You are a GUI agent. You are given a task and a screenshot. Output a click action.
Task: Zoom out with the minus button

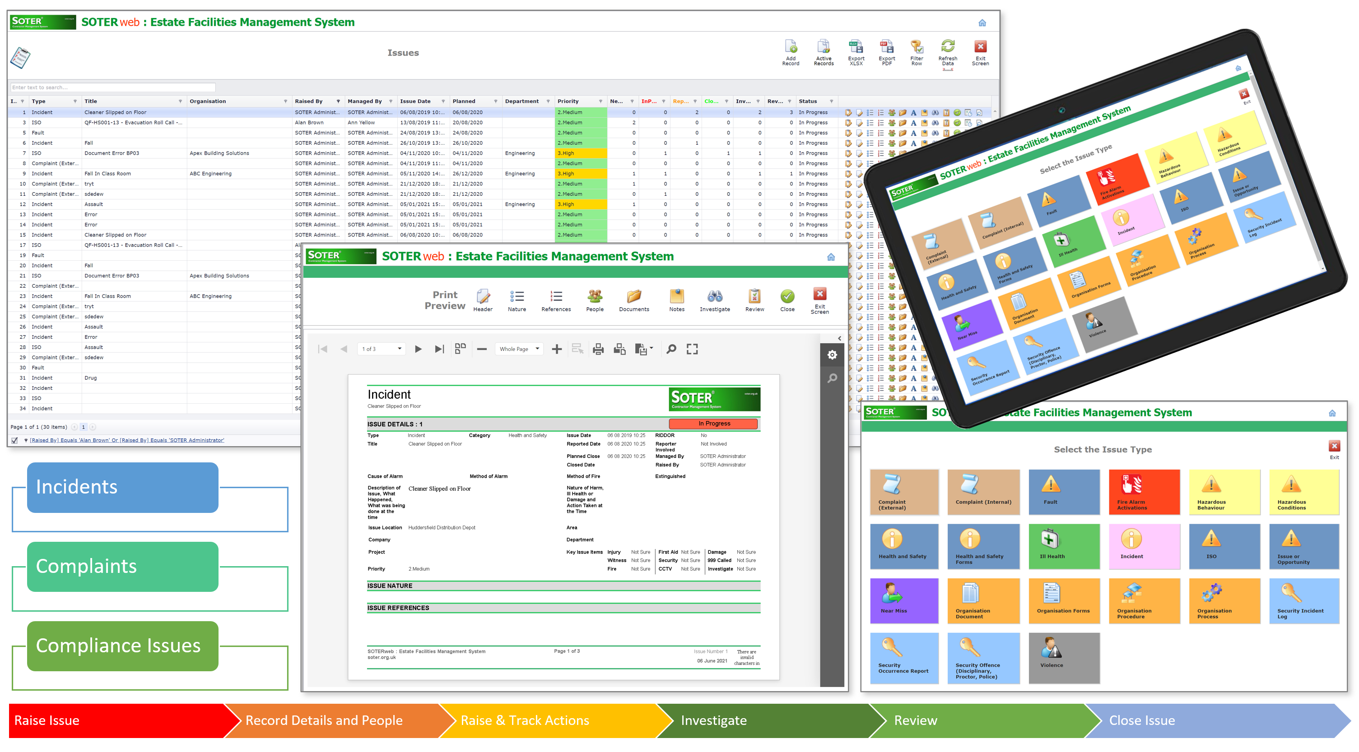coord(482,349)
